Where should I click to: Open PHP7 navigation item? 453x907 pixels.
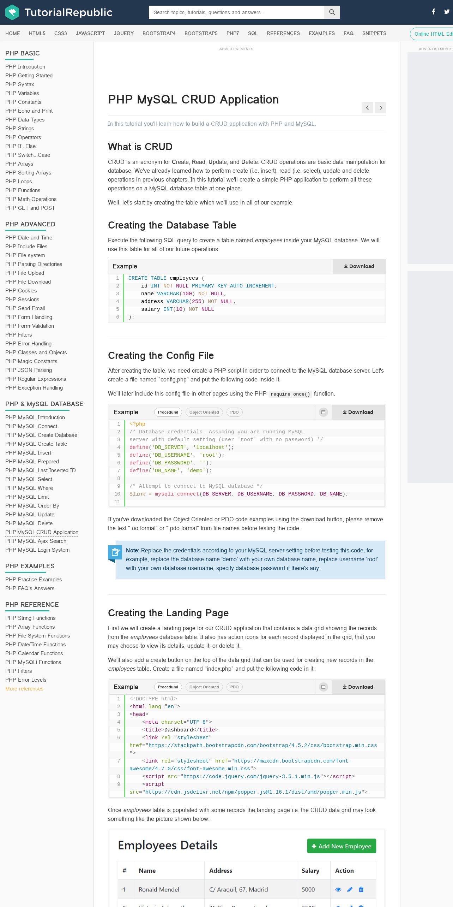[233, 33]
